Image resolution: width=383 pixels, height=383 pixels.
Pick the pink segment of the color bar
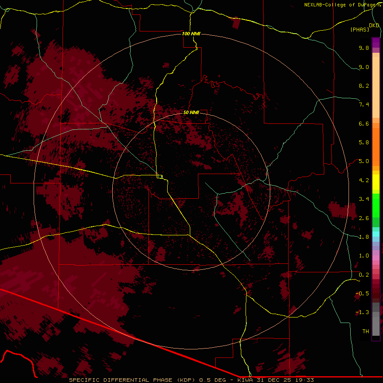tap(376, 258)
